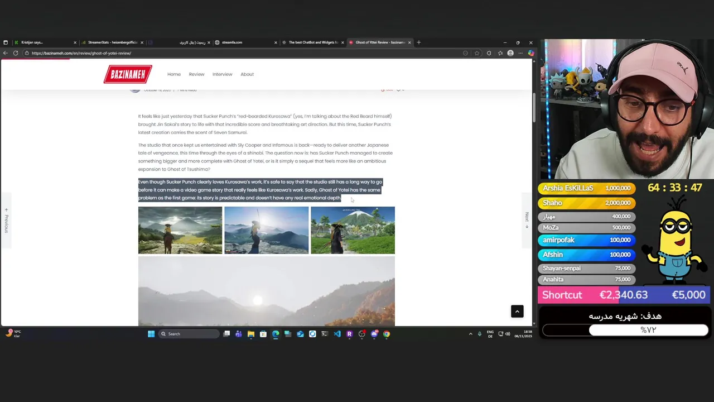714x402 pixels.
Task: Open the browser three-dots menu
Action: [520, 53]
